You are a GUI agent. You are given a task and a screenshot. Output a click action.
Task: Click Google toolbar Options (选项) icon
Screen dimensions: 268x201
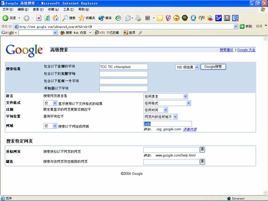tap(129, 33)
